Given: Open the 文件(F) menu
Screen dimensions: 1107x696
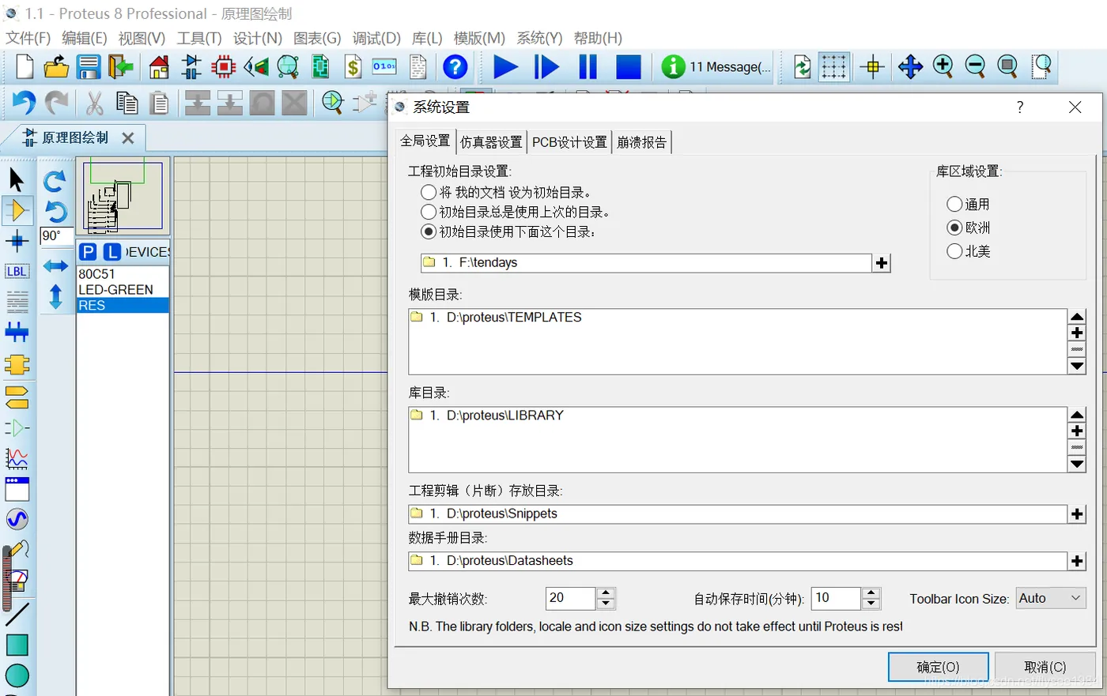Looking at the screenshot, I should [28, 38].
